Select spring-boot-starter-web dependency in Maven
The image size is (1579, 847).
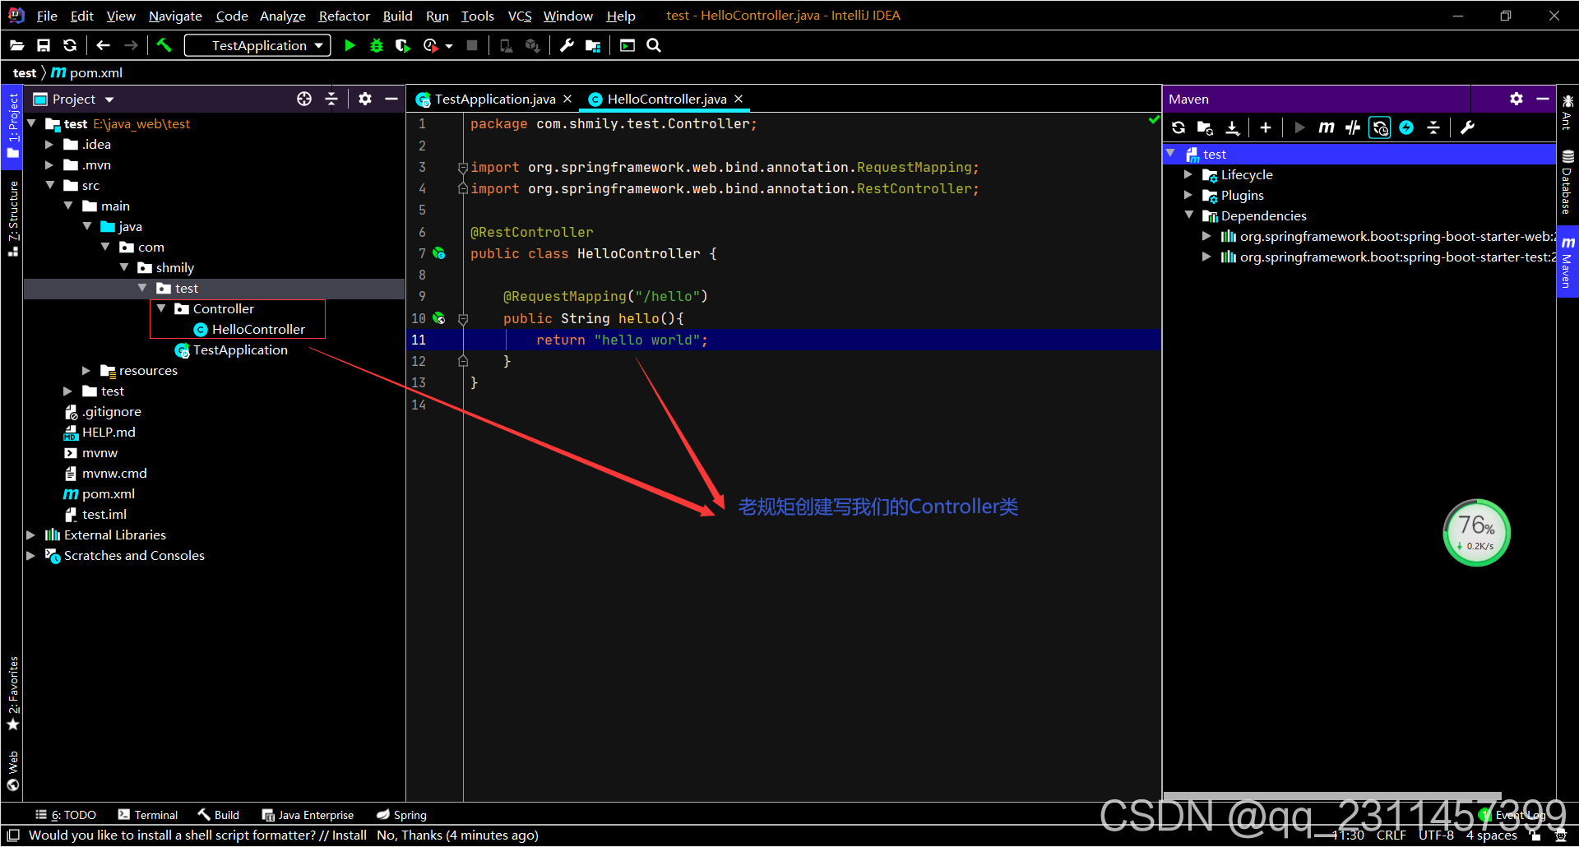(x=1390, y=237)
